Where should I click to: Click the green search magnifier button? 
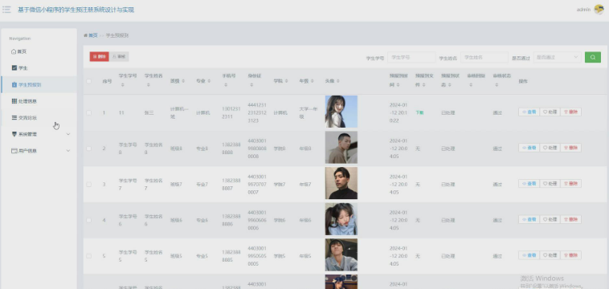(593, 57)
